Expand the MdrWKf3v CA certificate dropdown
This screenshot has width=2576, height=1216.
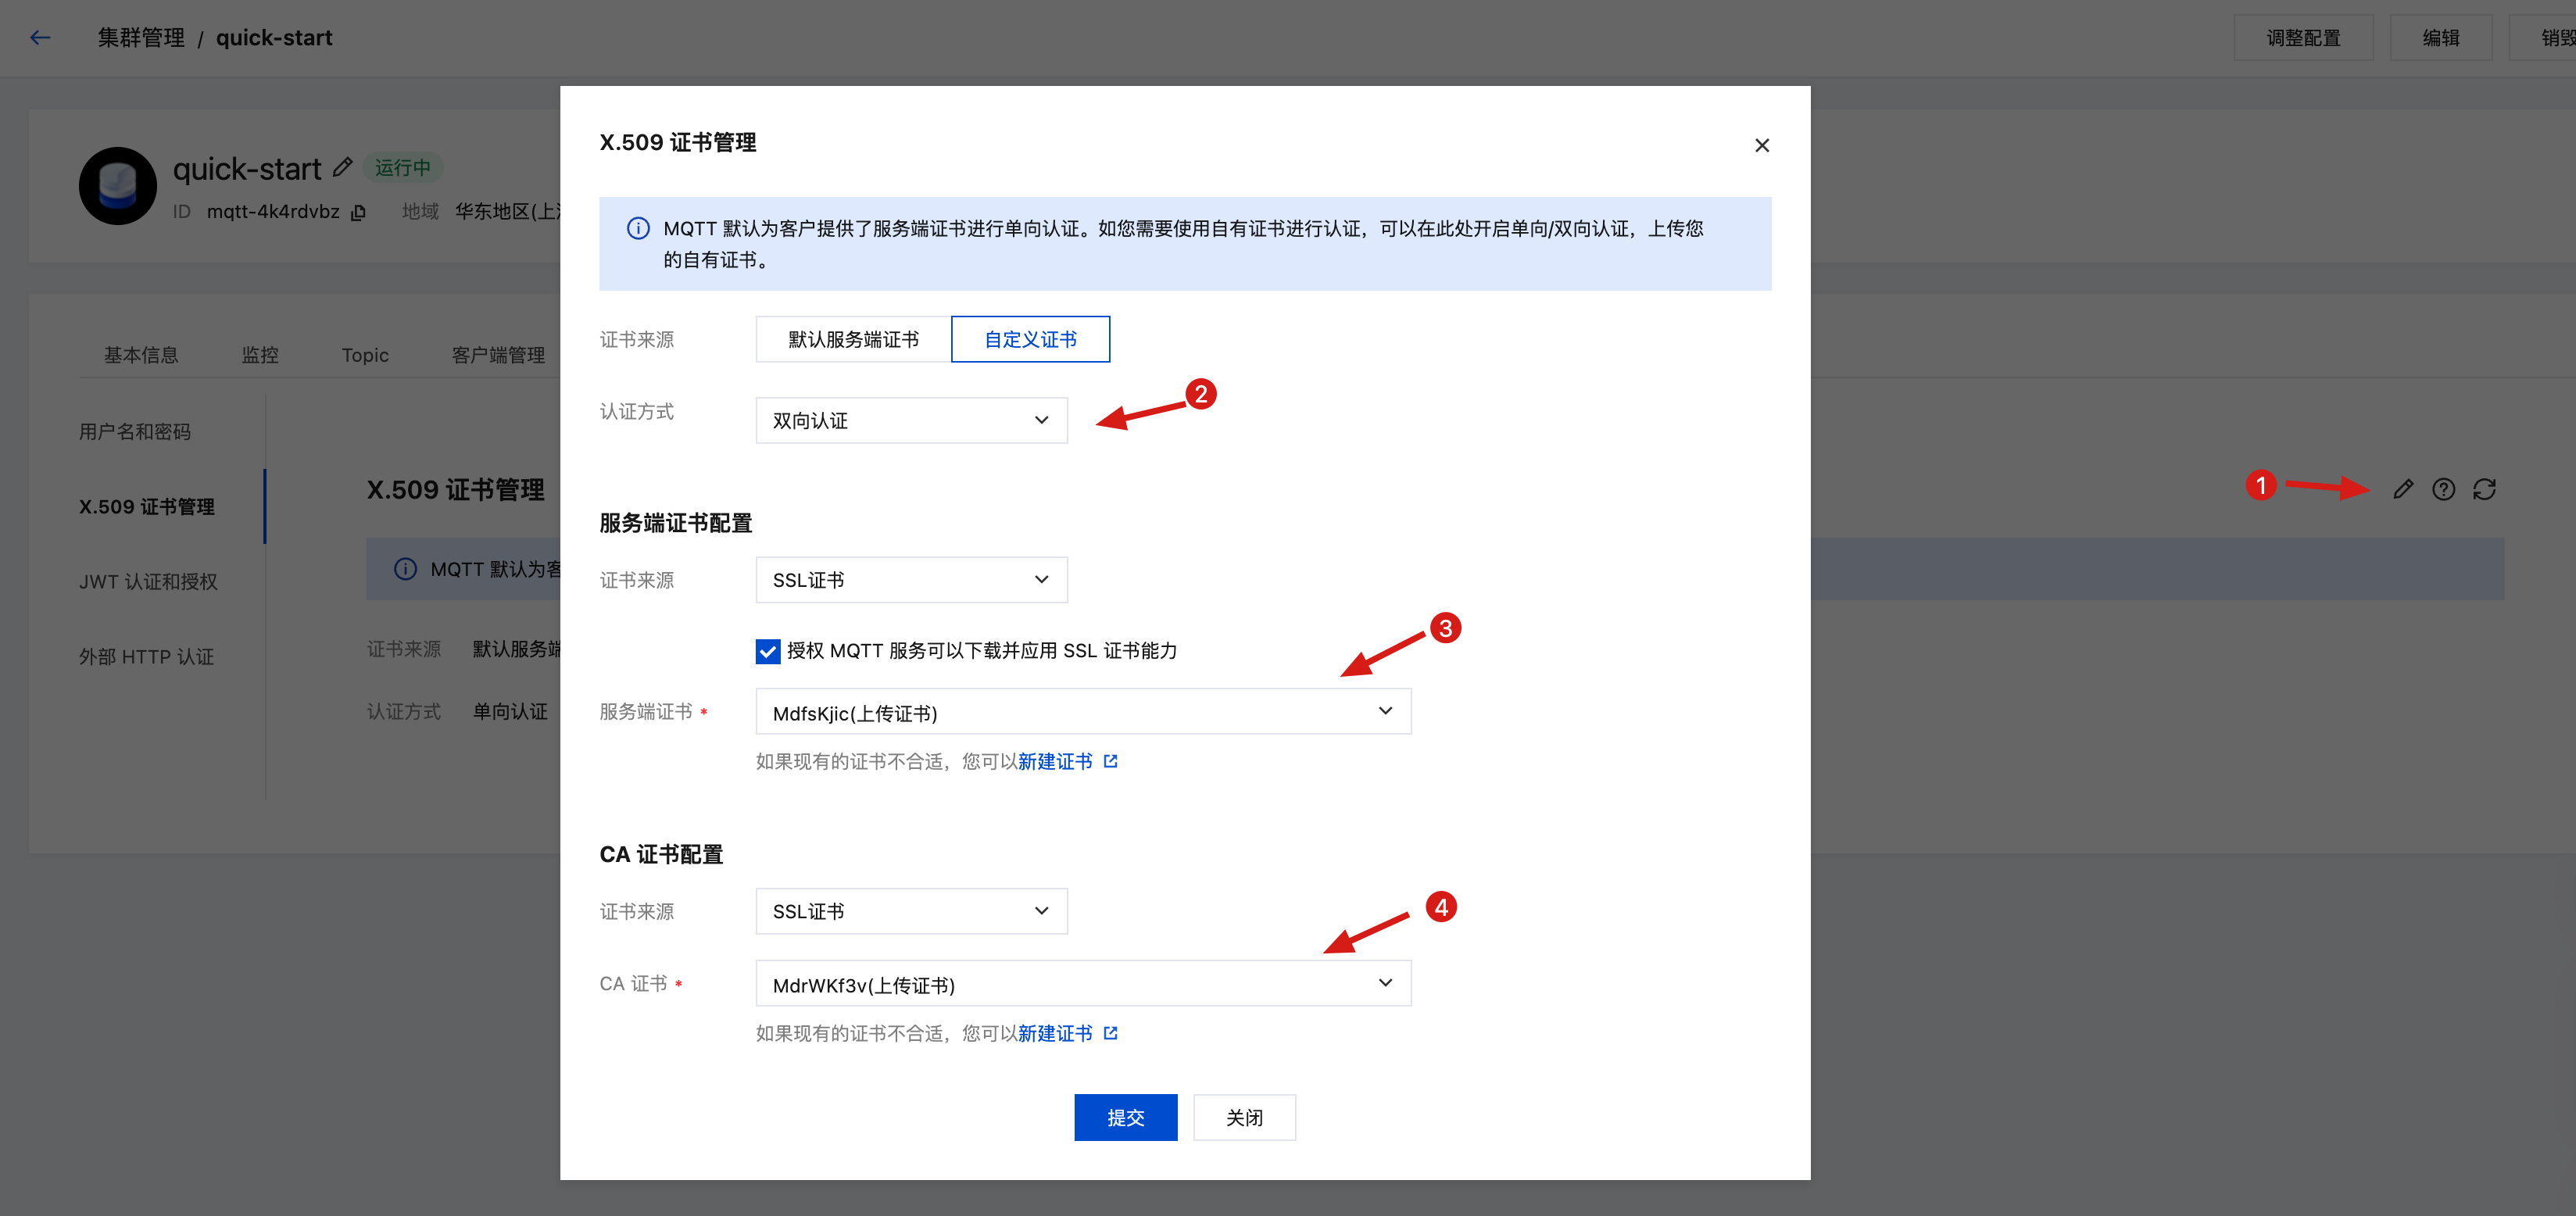(x=1083, y=984)
